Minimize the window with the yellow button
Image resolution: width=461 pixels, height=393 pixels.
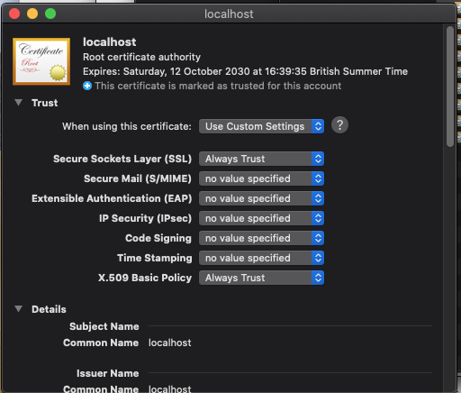(x=32, y=14)
